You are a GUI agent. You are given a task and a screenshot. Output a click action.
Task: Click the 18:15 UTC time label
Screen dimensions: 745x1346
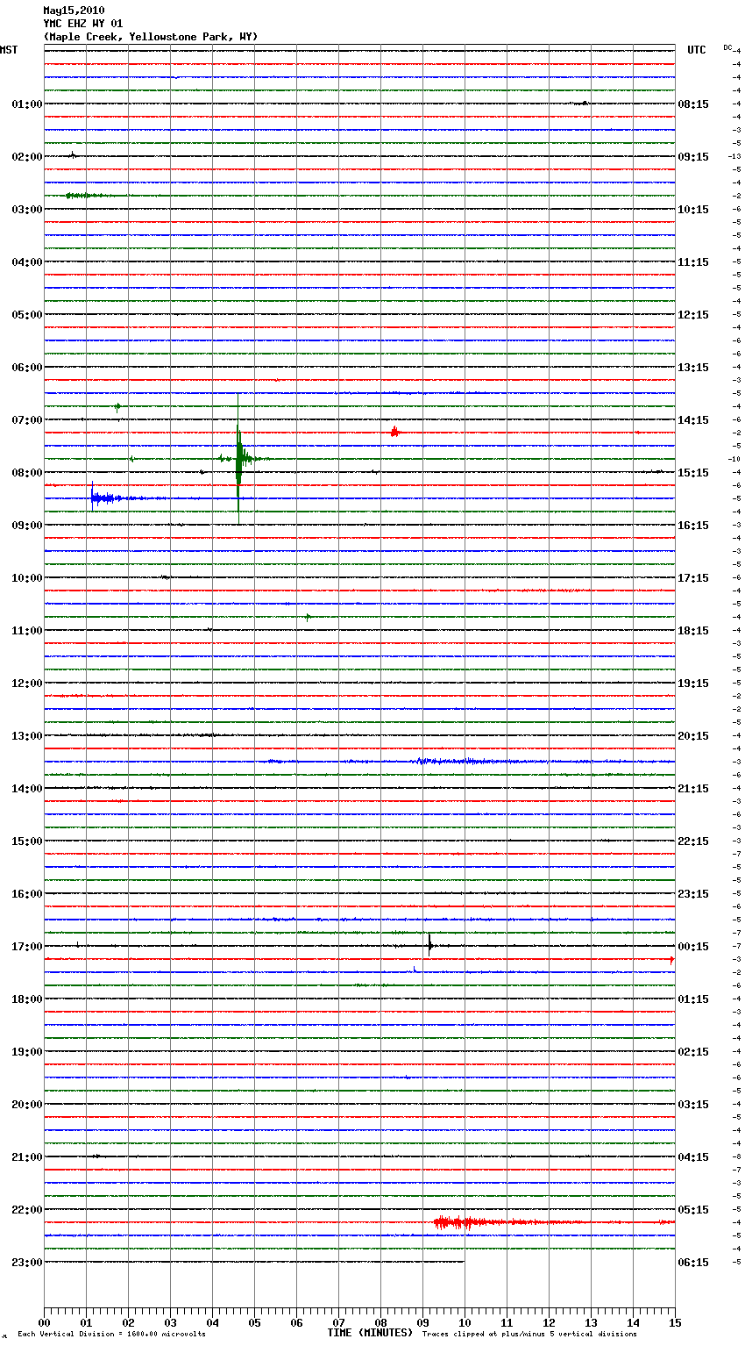click(693, 631)
